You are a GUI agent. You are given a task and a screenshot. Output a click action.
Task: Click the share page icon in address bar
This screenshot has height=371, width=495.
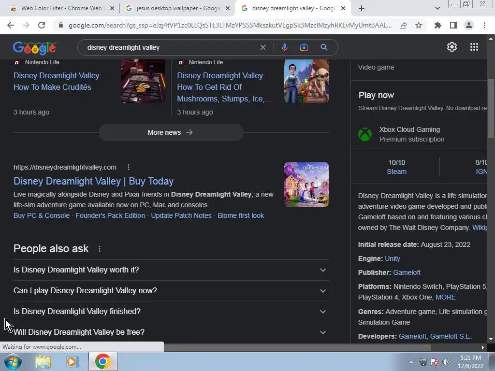click(403, 25)
